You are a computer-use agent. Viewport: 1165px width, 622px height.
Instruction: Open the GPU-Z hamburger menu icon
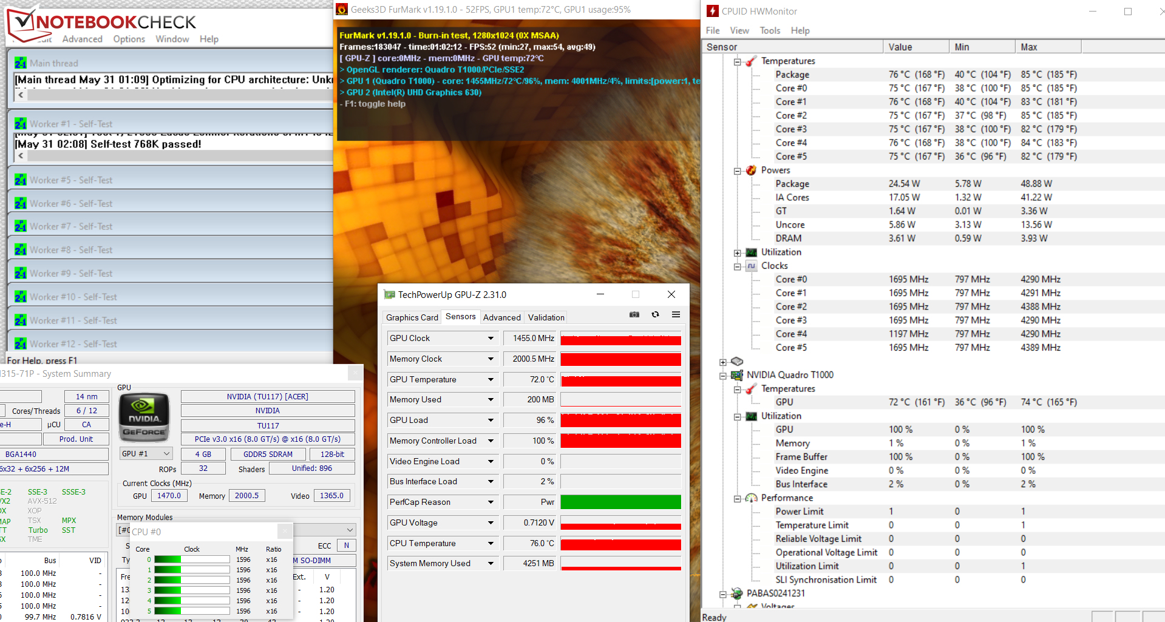click(x=676, y=314)
